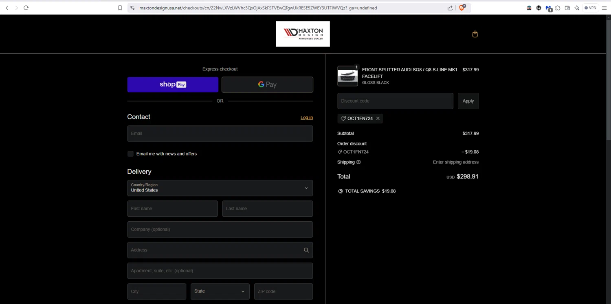
Task: Click the TOTAL SAVINGS $19.08 text
Action: (370, 191)
